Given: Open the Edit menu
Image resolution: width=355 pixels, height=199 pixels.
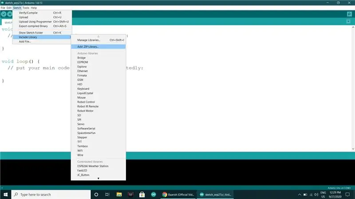Looking at the screenshot, I should point(9,8).
